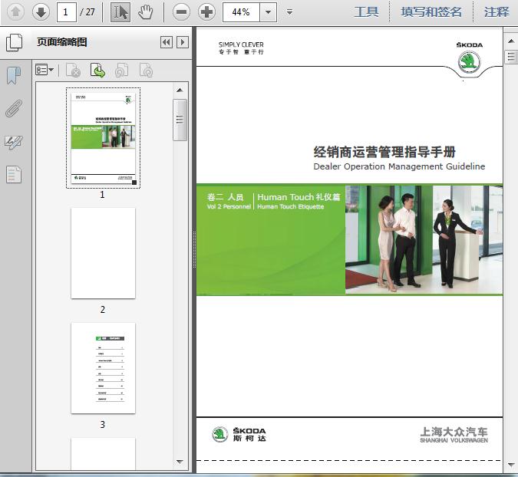
Task: Click the Human Touch 礼仪篇 heading
Action: coord(299,197)
